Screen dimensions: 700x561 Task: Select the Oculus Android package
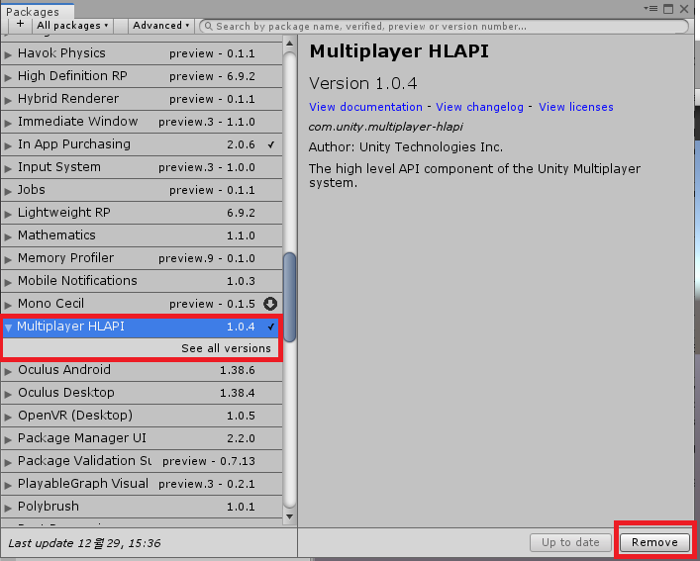click(142, 370)
